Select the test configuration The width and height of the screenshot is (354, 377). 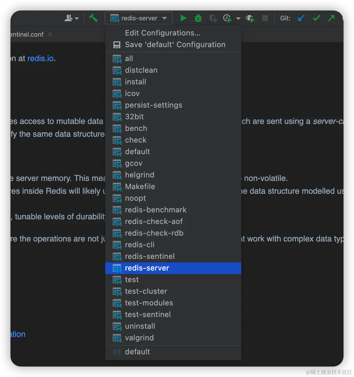tap(173, 280)
